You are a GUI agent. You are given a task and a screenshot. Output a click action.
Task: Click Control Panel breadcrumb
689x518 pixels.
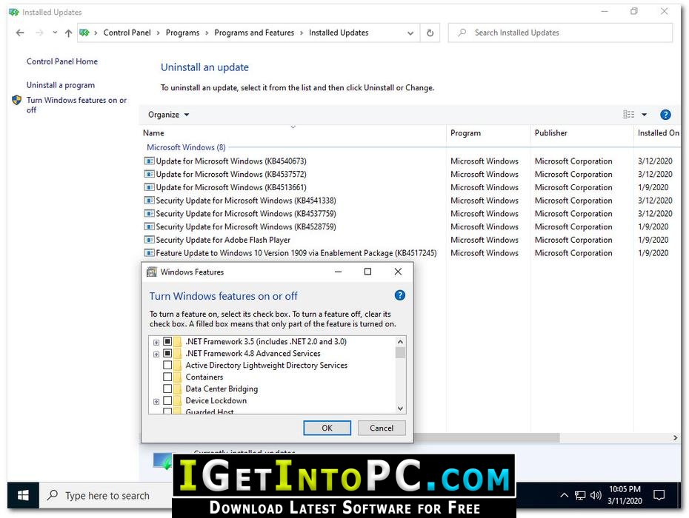point(127,33)
